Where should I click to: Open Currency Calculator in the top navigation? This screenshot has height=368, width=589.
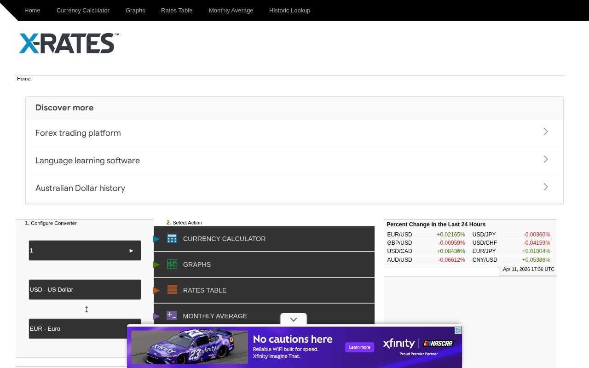pyautogui.click(x=83, y=10)
